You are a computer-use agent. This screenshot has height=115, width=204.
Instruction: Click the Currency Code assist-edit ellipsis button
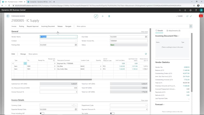point(76,105)
